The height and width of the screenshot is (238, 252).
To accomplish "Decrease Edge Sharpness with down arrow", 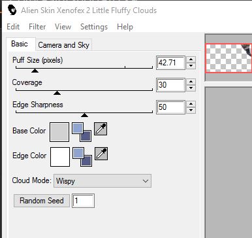I will click(x=191, y=110).
